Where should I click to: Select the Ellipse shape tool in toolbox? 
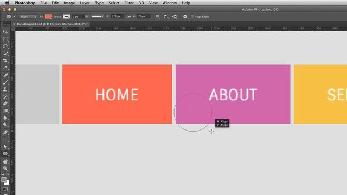[5, 154]
